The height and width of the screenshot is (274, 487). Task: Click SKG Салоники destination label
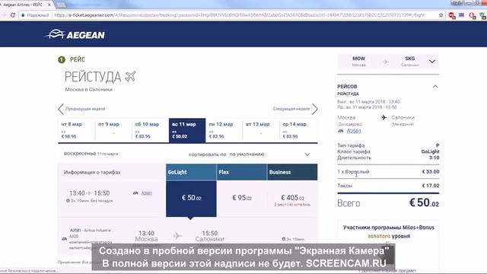pyautogui.click(x=409, y=61)
